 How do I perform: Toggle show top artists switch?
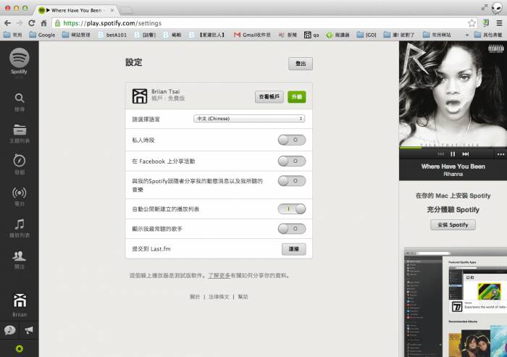pyautogui.click(x=292, y=229)
